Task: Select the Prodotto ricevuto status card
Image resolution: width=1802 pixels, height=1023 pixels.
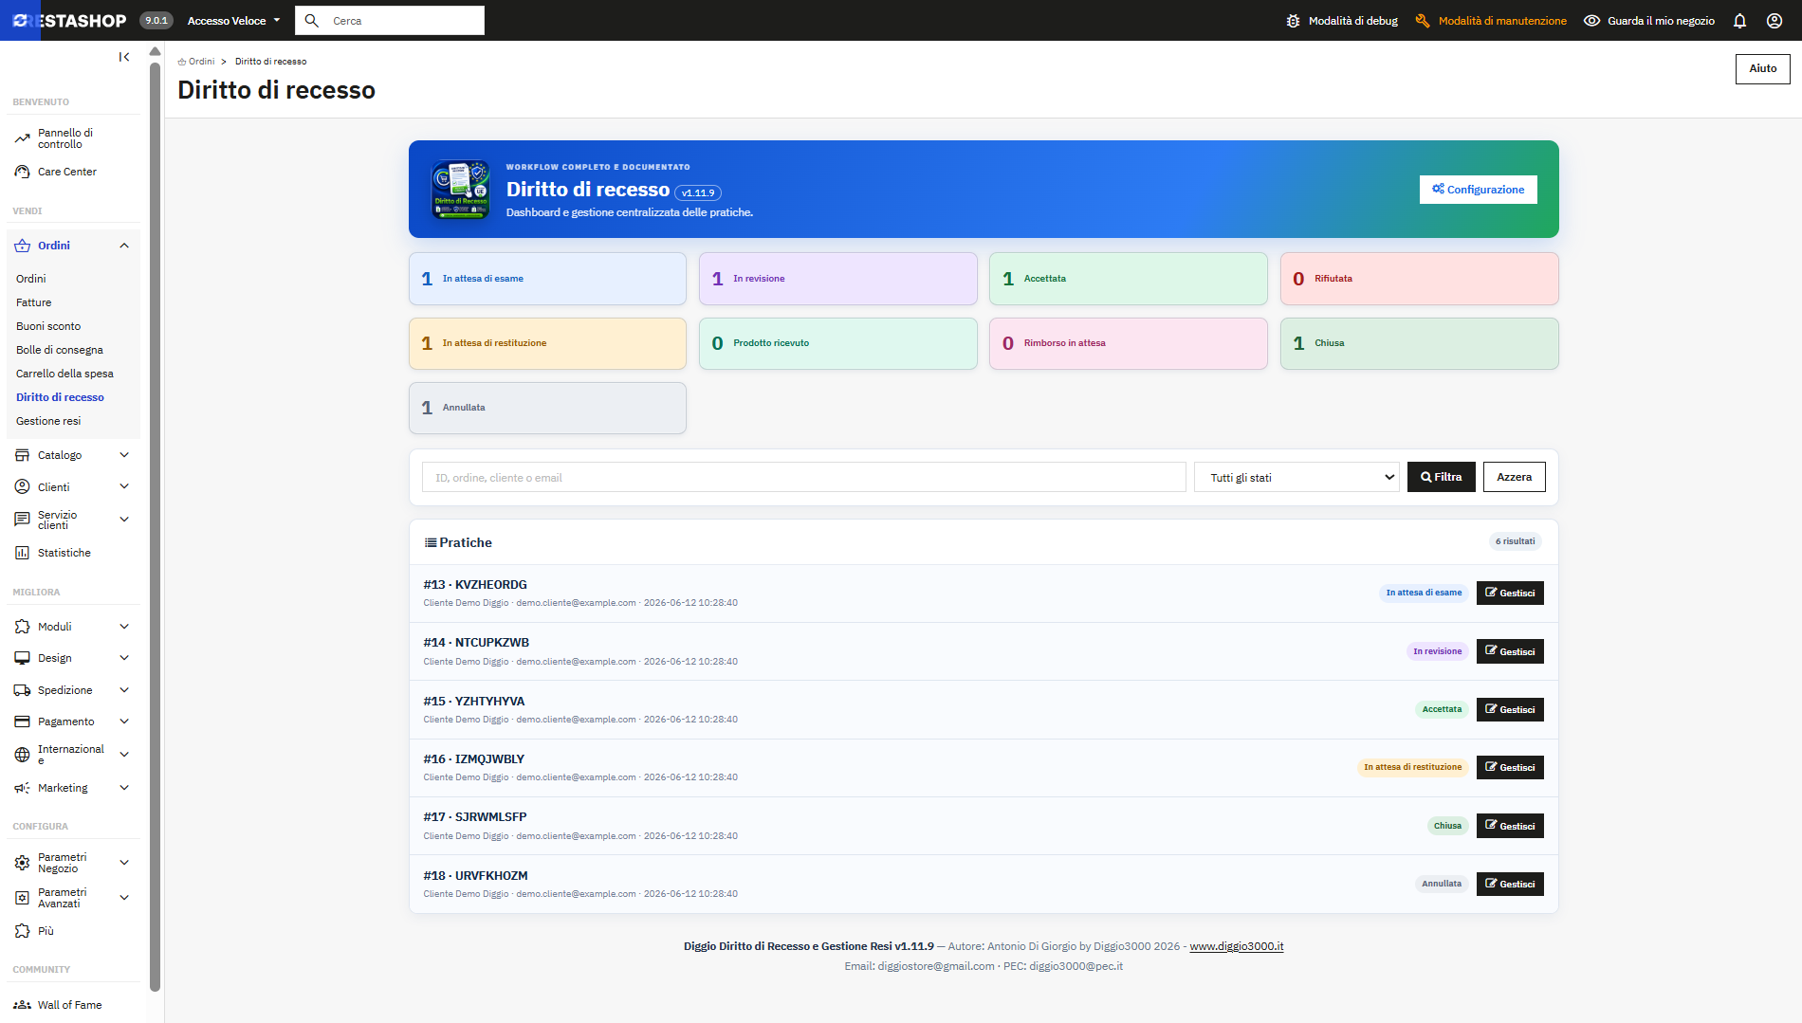Action: pyautogui.click(x=837, y=343)
